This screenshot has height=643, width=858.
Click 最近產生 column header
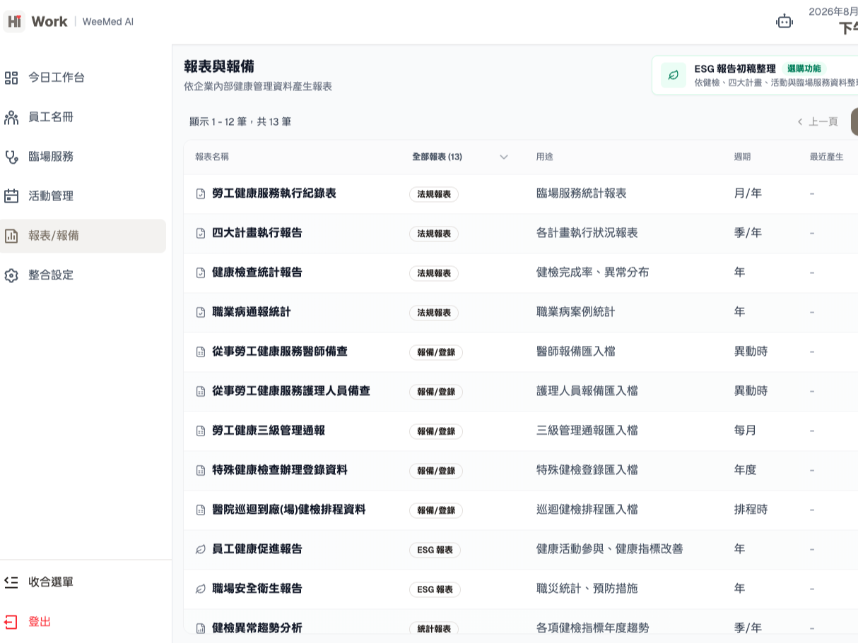tap(827, 157)
